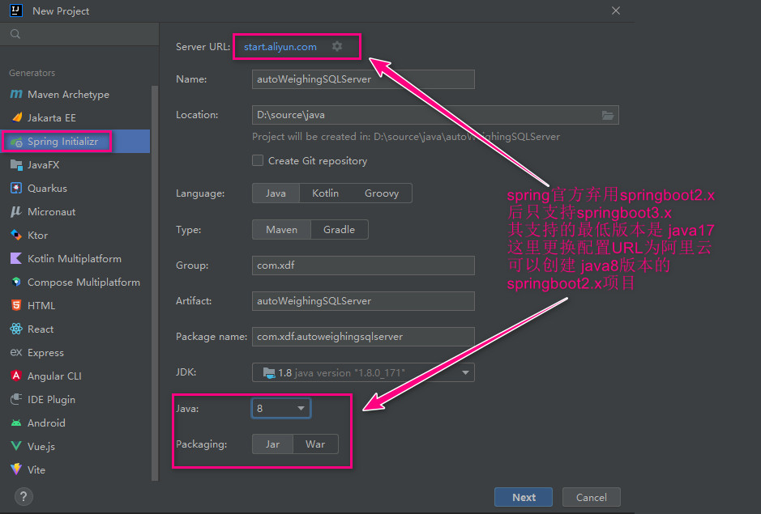Click the Compose Multiplatform icon
The height and width of the screenshot is (514, 761).
(16, 282)
